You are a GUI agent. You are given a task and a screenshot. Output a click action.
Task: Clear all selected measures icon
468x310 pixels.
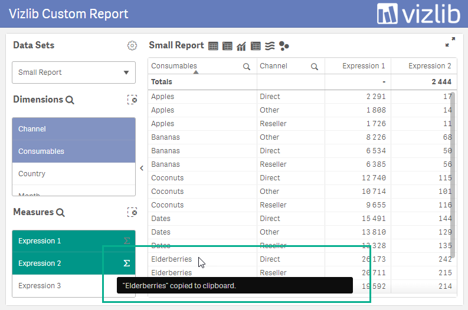132,212
